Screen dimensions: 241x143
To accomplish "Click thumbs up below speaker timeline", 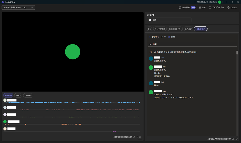I will 134,137.
